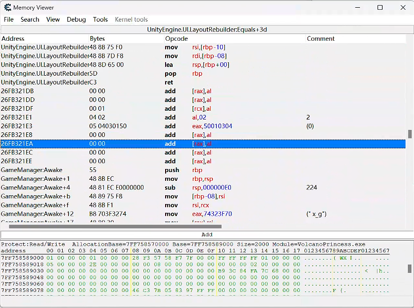Click the hex view vertical scrollbar thumb
This screenshot has height=308, width=414.
click(410, 268)
